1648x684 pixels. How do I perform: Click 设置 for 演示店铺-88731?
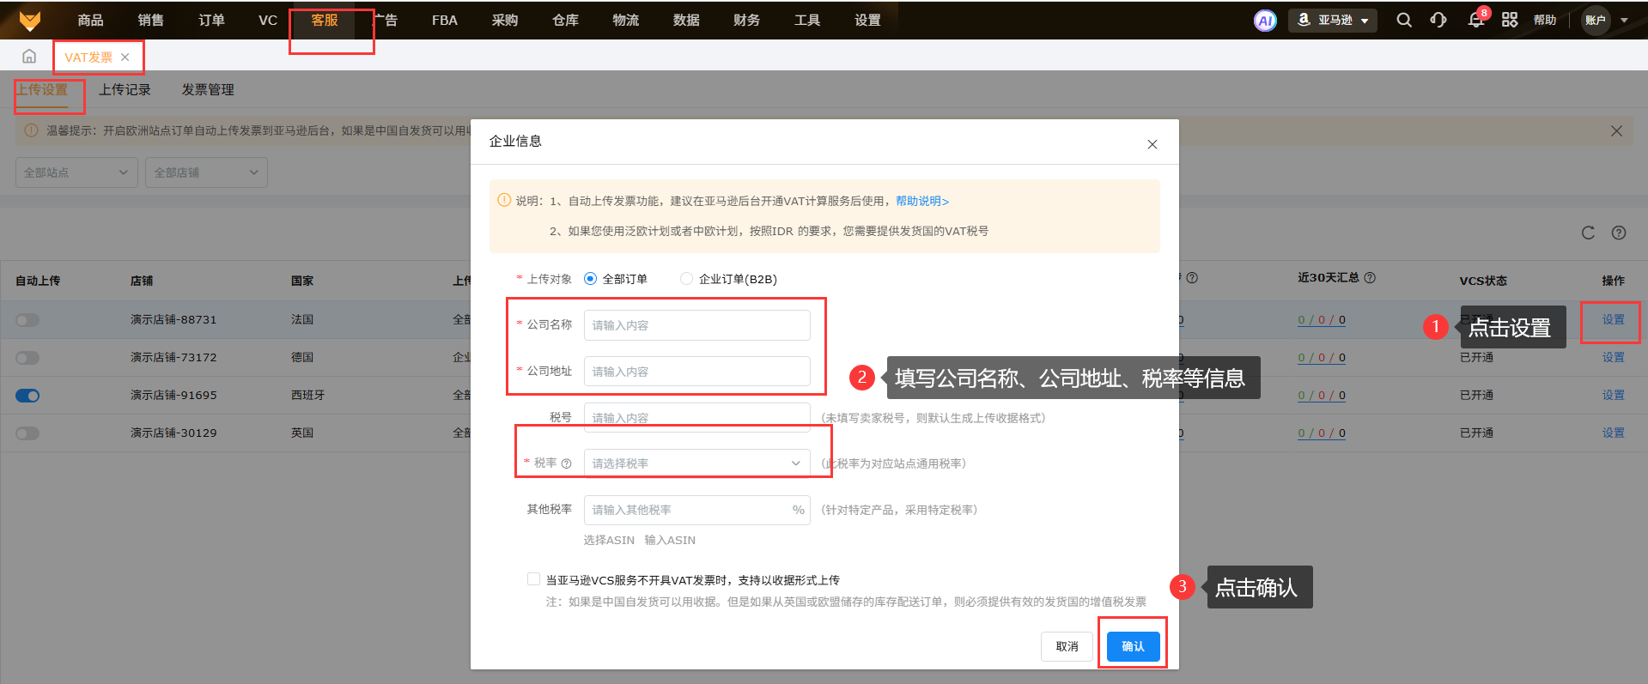[x=1613, y=319]
